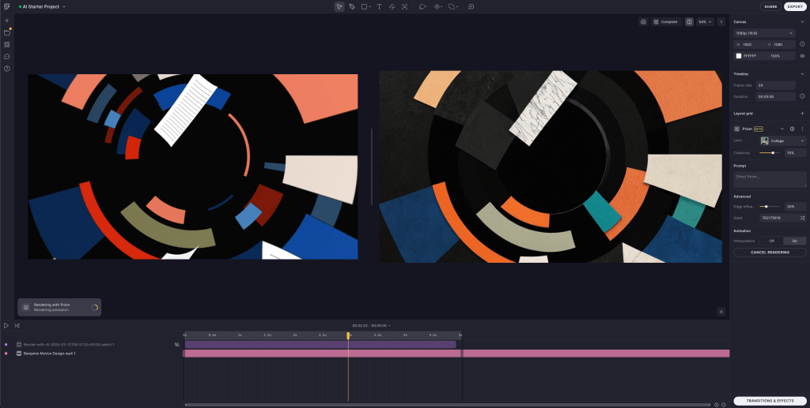
Task: Expand the 54% zoom level dropdown
Action: click(x=704, y=22)
